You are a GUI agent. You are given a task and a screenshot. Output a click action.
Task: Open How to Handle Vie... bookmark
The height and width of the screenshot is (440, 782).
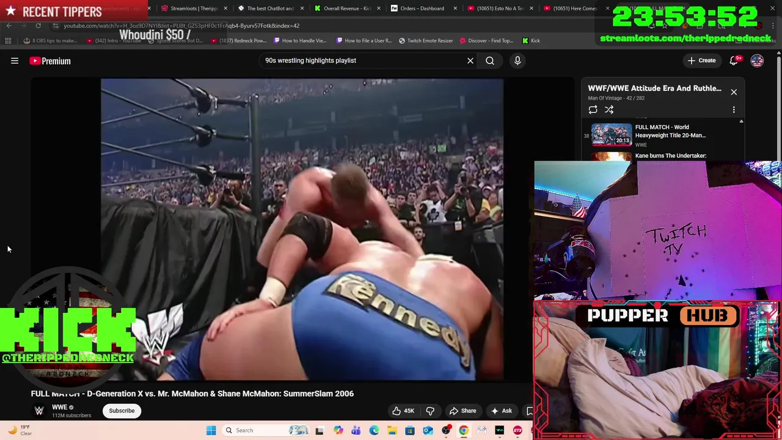click(301, 40)
